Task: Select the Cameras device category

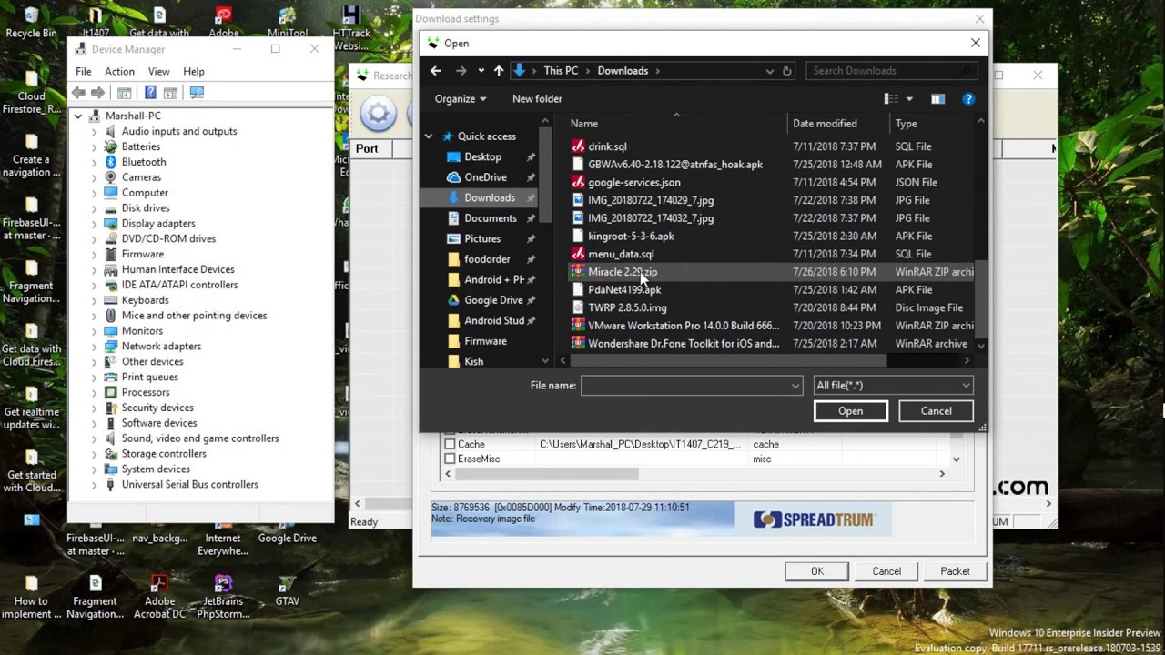Action: click(x=141, y=177)
